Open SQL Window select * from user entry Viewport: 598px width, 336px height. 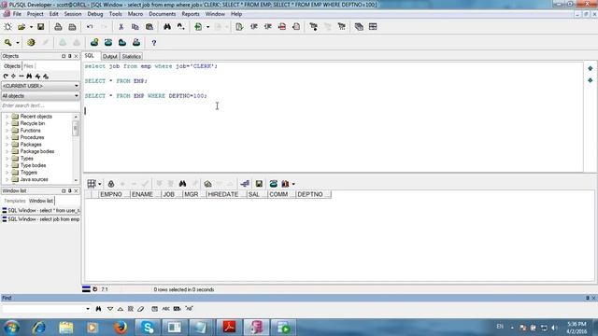41,210
